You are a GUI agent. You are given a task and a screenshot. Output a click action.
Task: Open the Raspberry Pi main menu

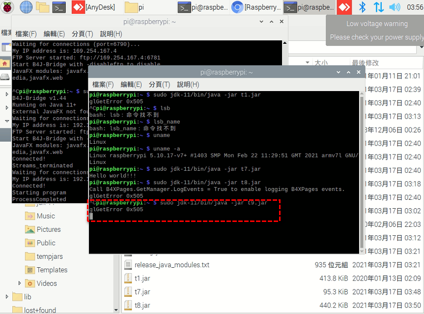[x=7, y=7]
